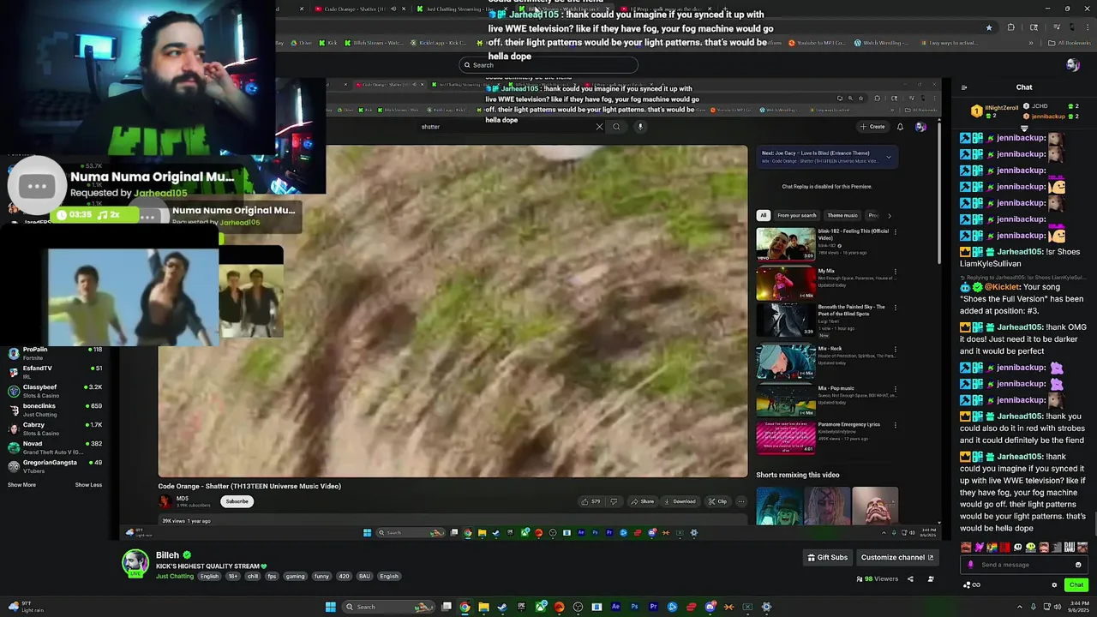Click the Gift Subs button
The height and width of the screenshot is (617, 1097).
(x=827, y=557)
